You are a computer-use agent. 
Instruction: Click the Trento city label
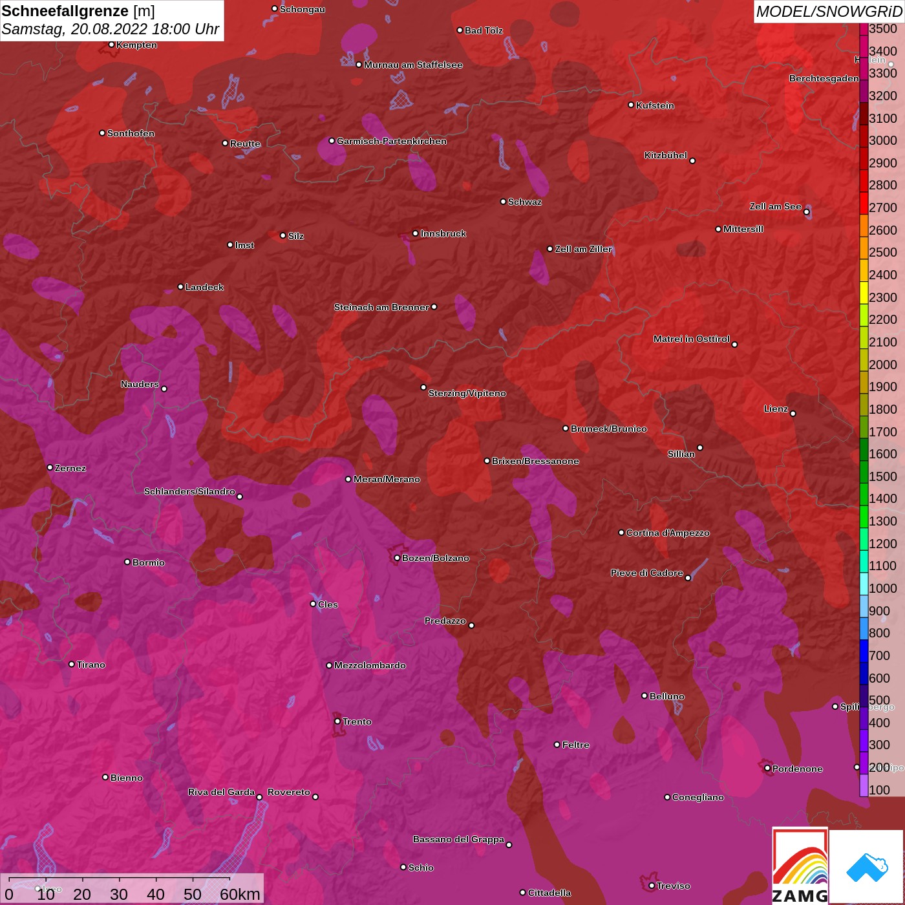click(357, 721)
